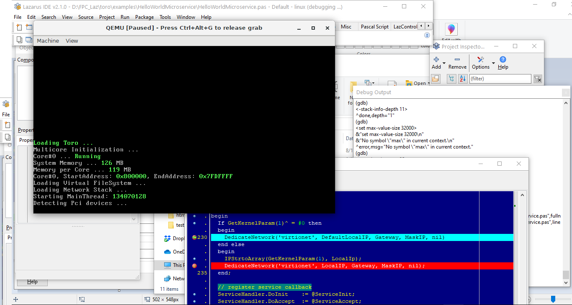Click the zoom slider handle at bottom right

pyautogui.click(x=553, y=299)
